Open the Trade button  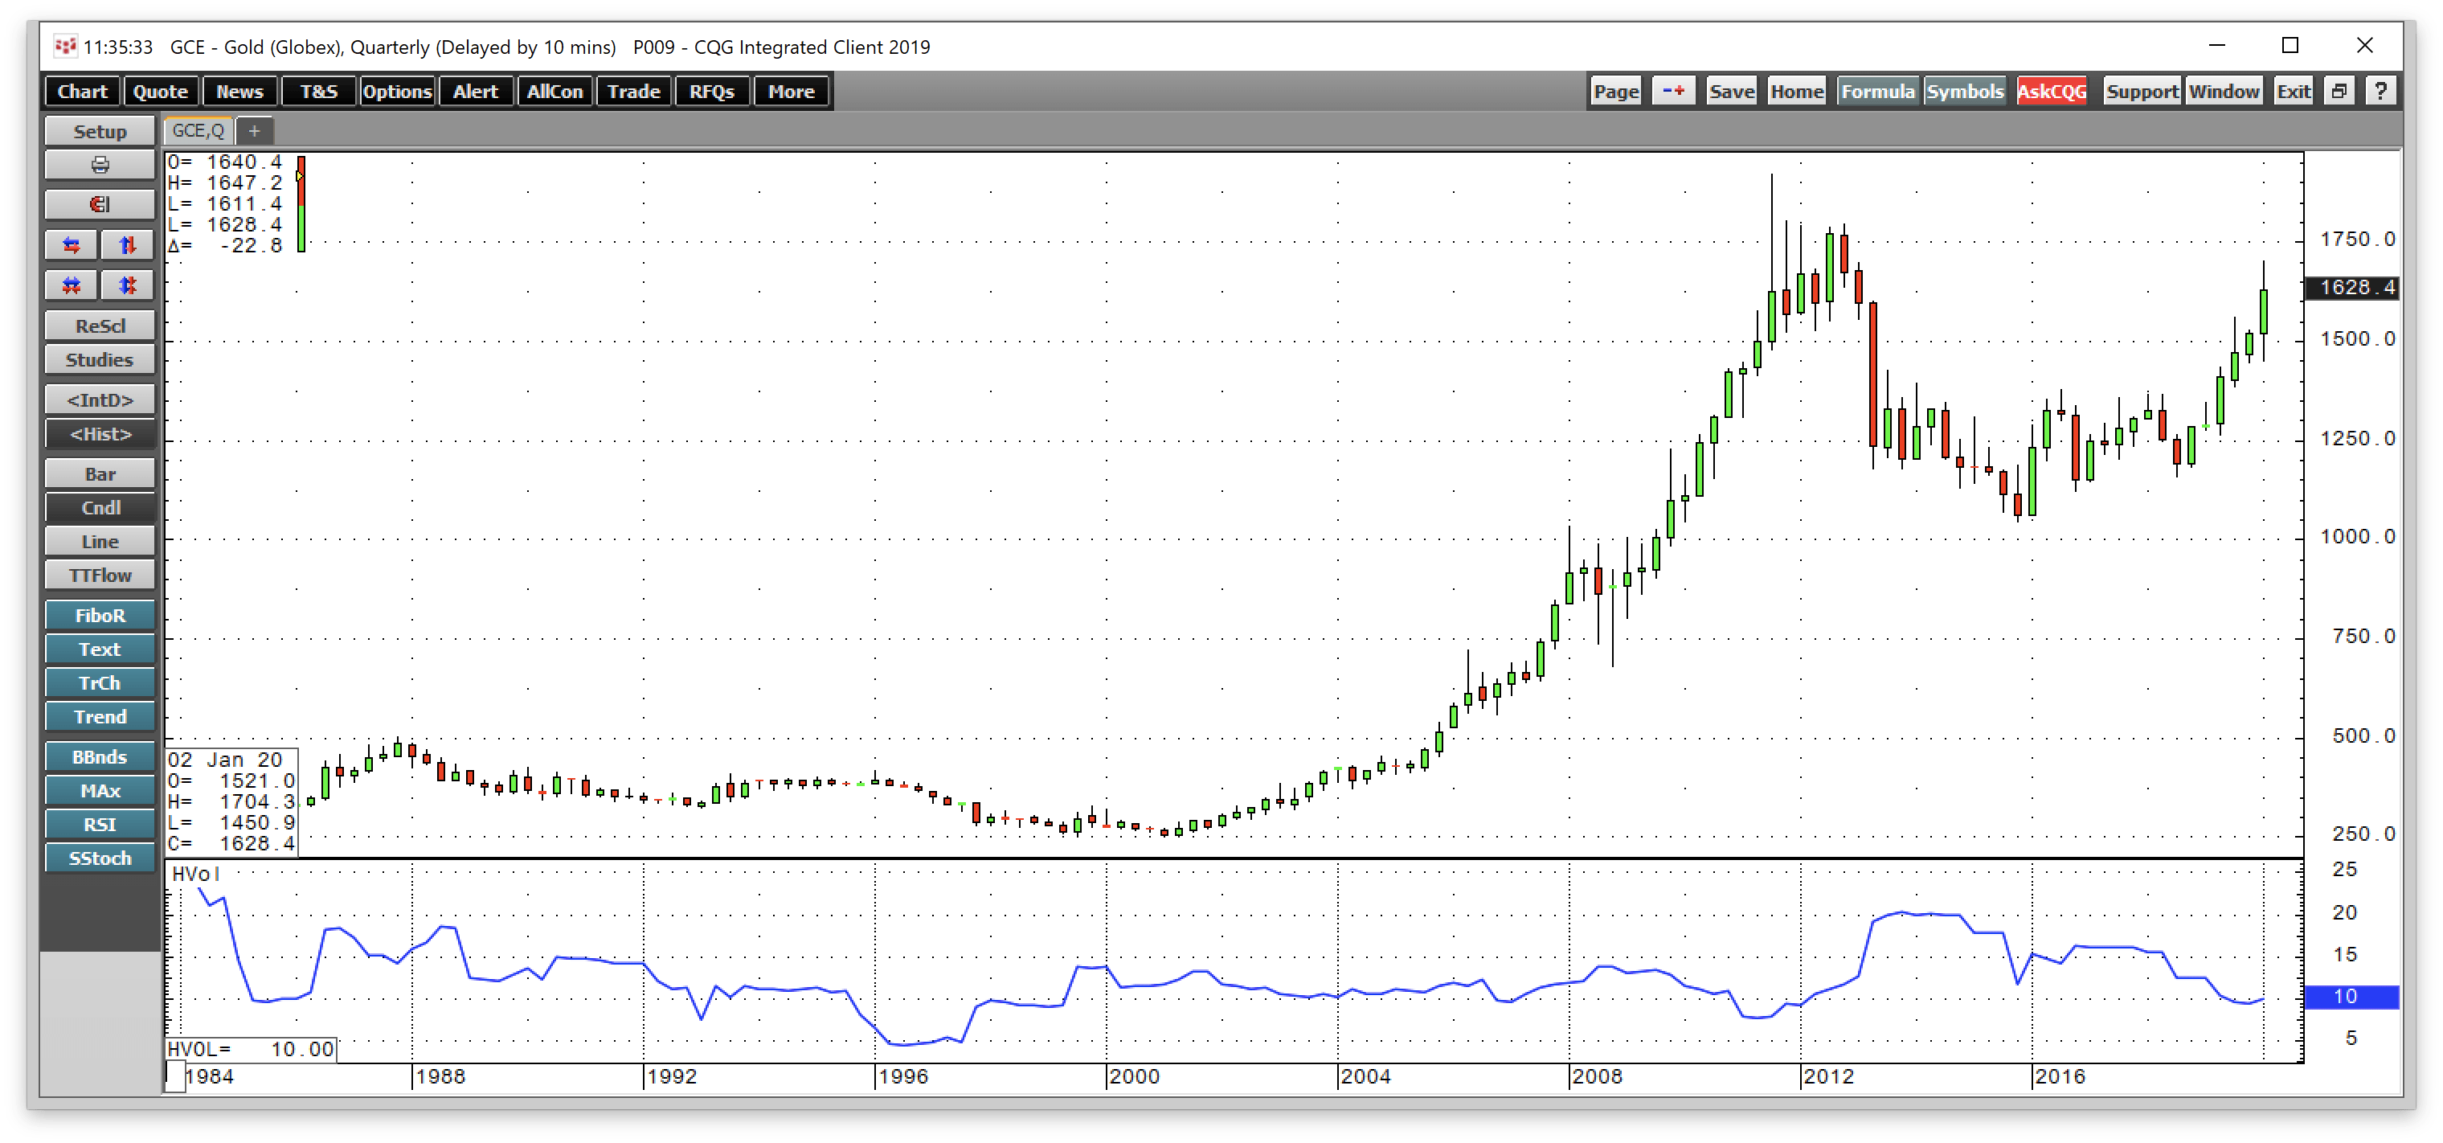[633, 91]
